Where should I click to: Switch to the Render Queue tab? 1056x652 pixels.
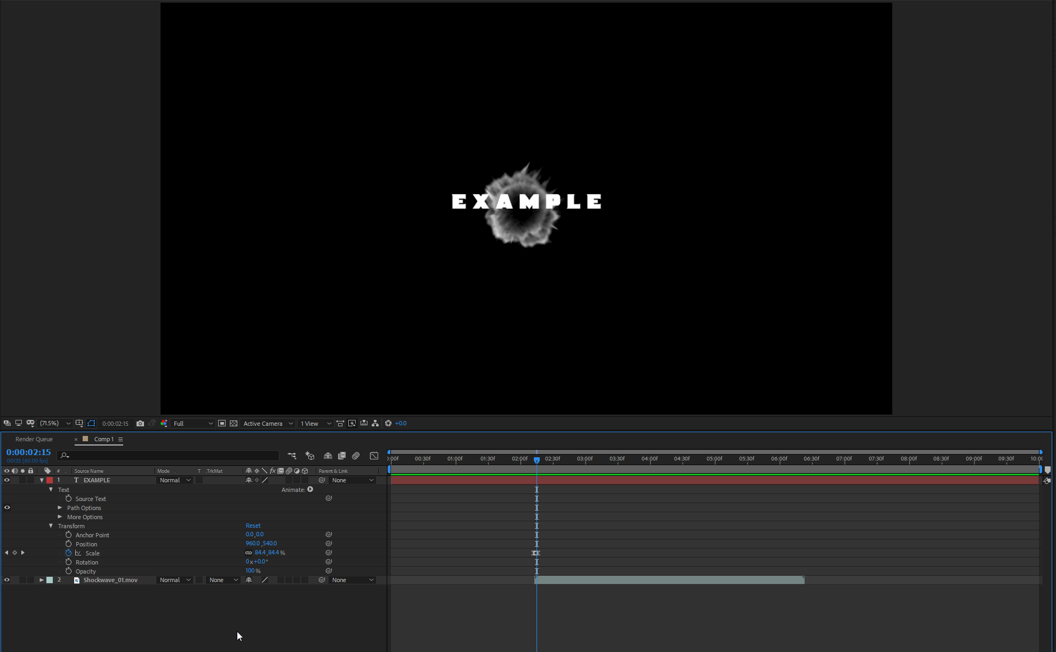[x=34, y=439]
